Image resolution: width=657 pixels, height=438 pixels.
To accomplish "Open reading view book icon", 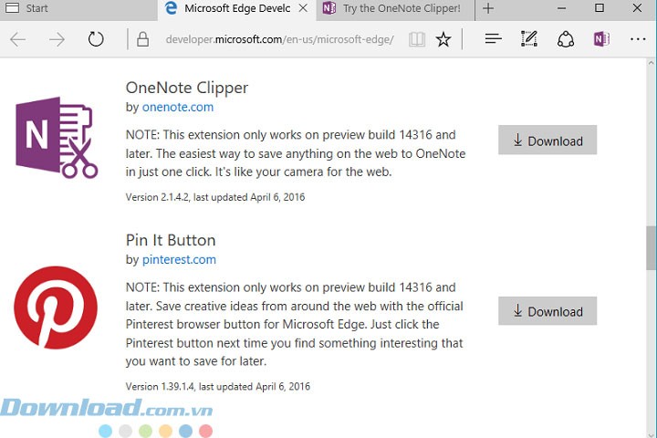I will (x=417, y=39).
